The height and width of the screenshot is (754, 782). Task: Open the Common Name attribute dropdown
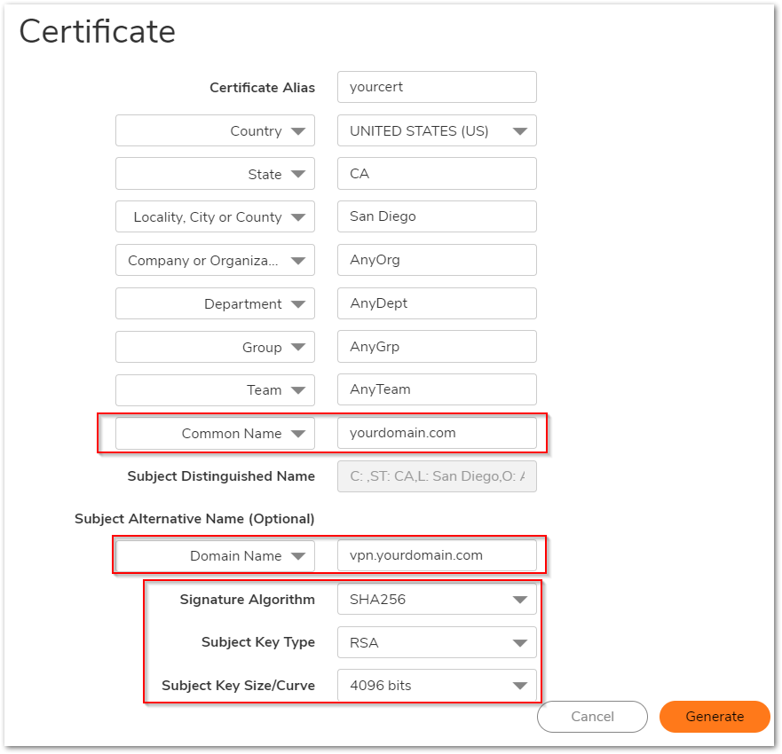point(215,434)
